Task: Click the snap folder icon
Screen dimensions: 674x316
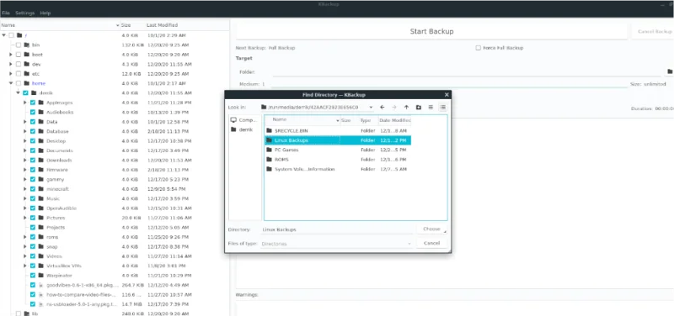Action: (41, 246)
